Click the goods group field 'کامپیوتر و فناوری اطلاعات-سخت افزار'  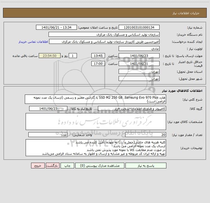132,108
